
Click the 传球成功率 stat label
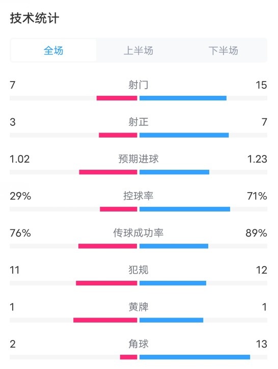point(138,233)
